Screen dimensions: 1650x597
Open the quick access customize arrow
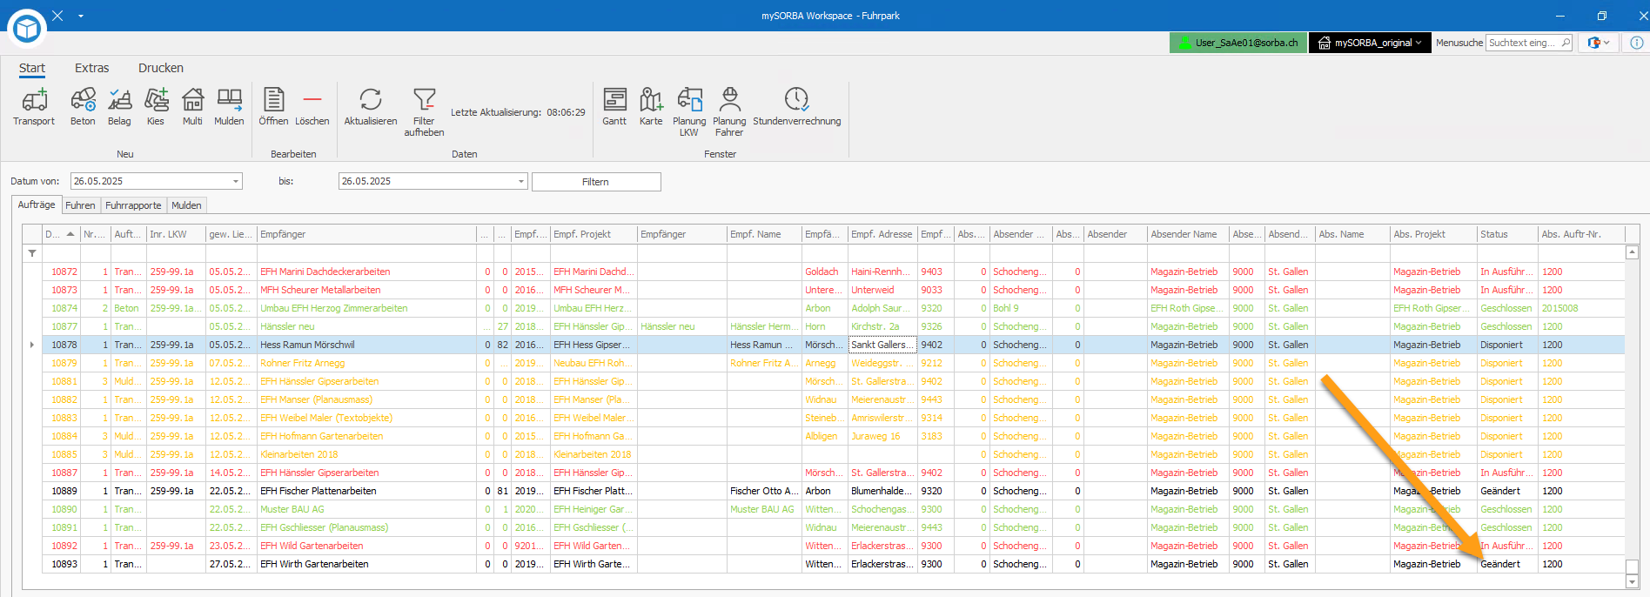coord(81,16)
